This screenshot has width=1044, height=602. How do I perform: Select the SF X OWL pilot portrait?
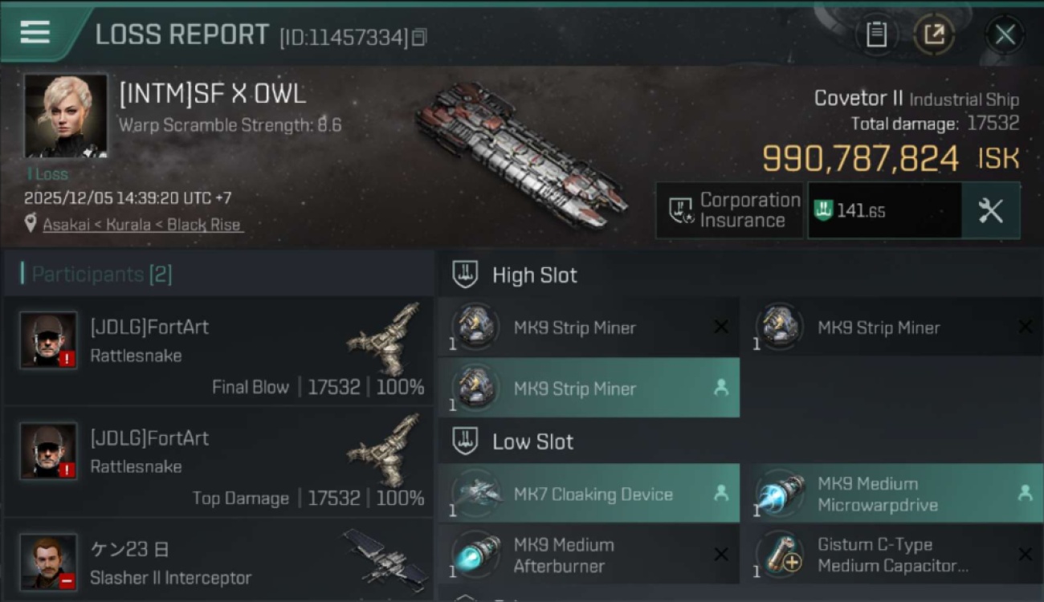point(66,116)
